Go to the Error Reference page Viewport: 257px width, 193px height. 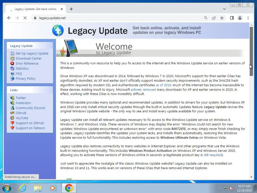pyautogui.click(x=27, y=63)
